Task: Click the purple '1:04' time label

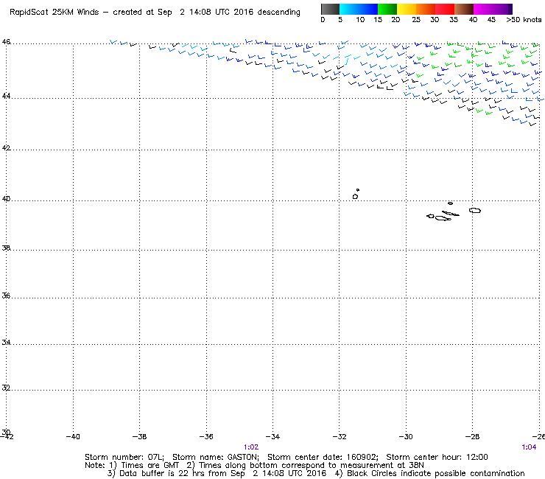Action: tap(529, 447)
